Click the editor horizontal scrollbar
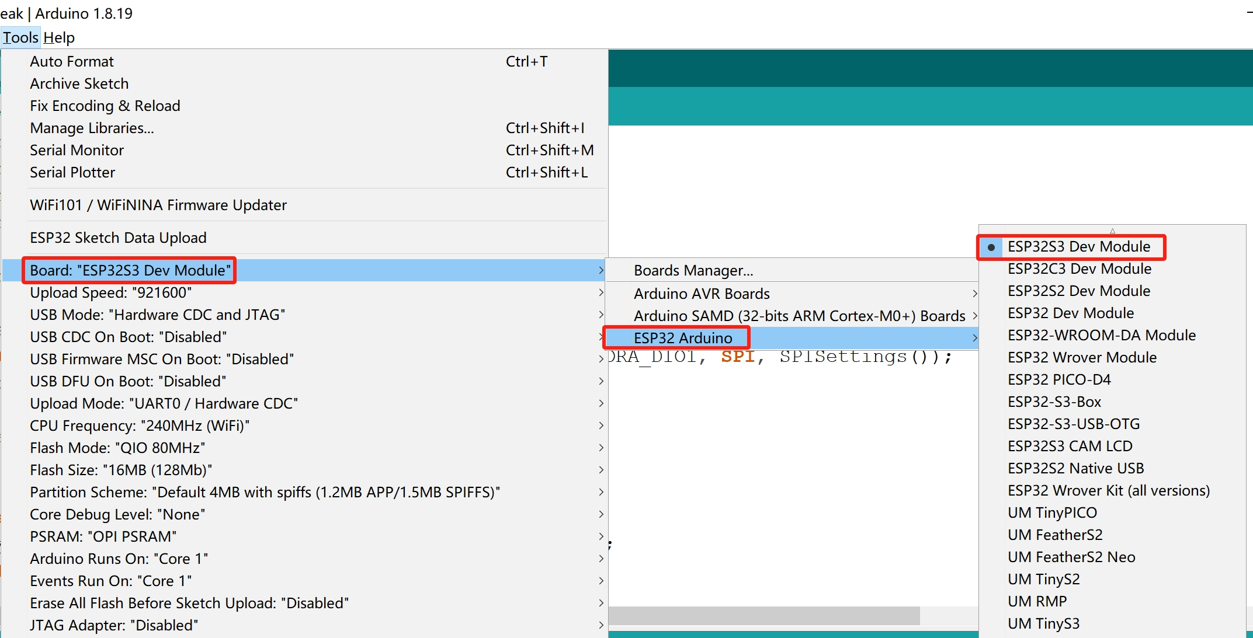The image size is (1253, 638). click(x=764, y=615)
